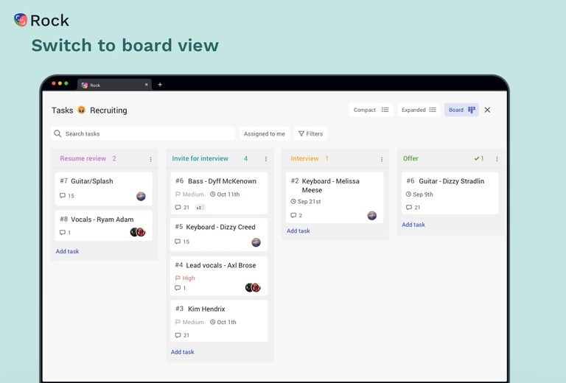Close the Tasks panel with X
Viewport: 566px width, 383px height.
[x=487, y=110]
